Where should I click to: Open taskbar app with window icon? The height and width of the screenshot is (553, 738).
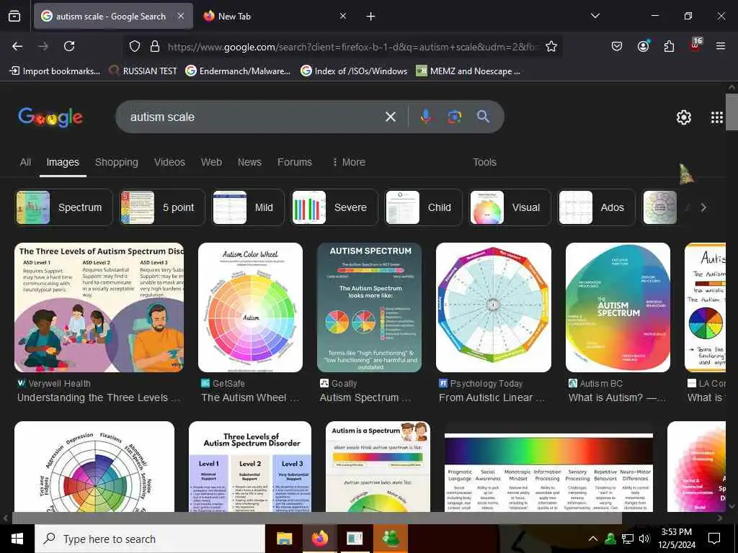(355, 539)
